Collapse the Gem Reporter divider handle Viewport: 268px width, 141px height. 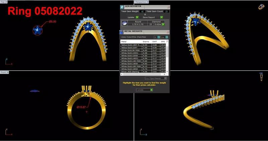[x=145, y=14]
